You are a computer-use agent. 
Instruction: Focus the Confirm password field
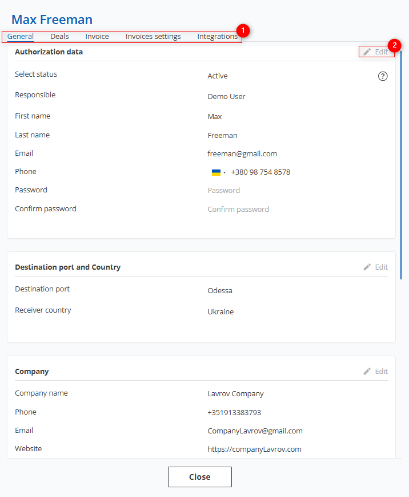click(298, 210)
